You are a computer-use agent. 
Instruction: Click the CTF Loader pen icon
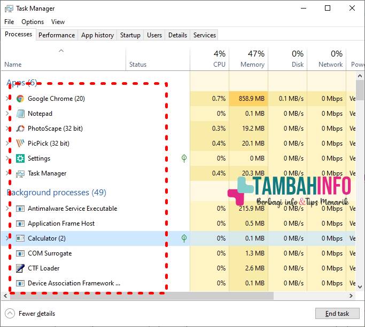pyautogui.click(x=20, y=268)
